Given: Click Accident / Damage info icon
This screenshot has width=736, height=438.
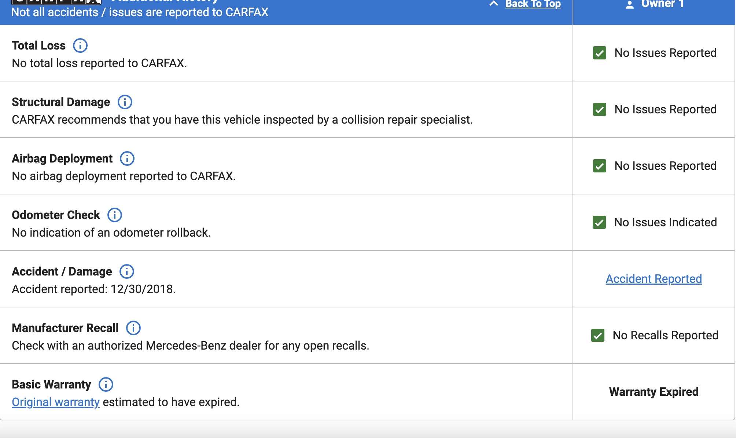Looking at the screenshot, I should 127,271.
